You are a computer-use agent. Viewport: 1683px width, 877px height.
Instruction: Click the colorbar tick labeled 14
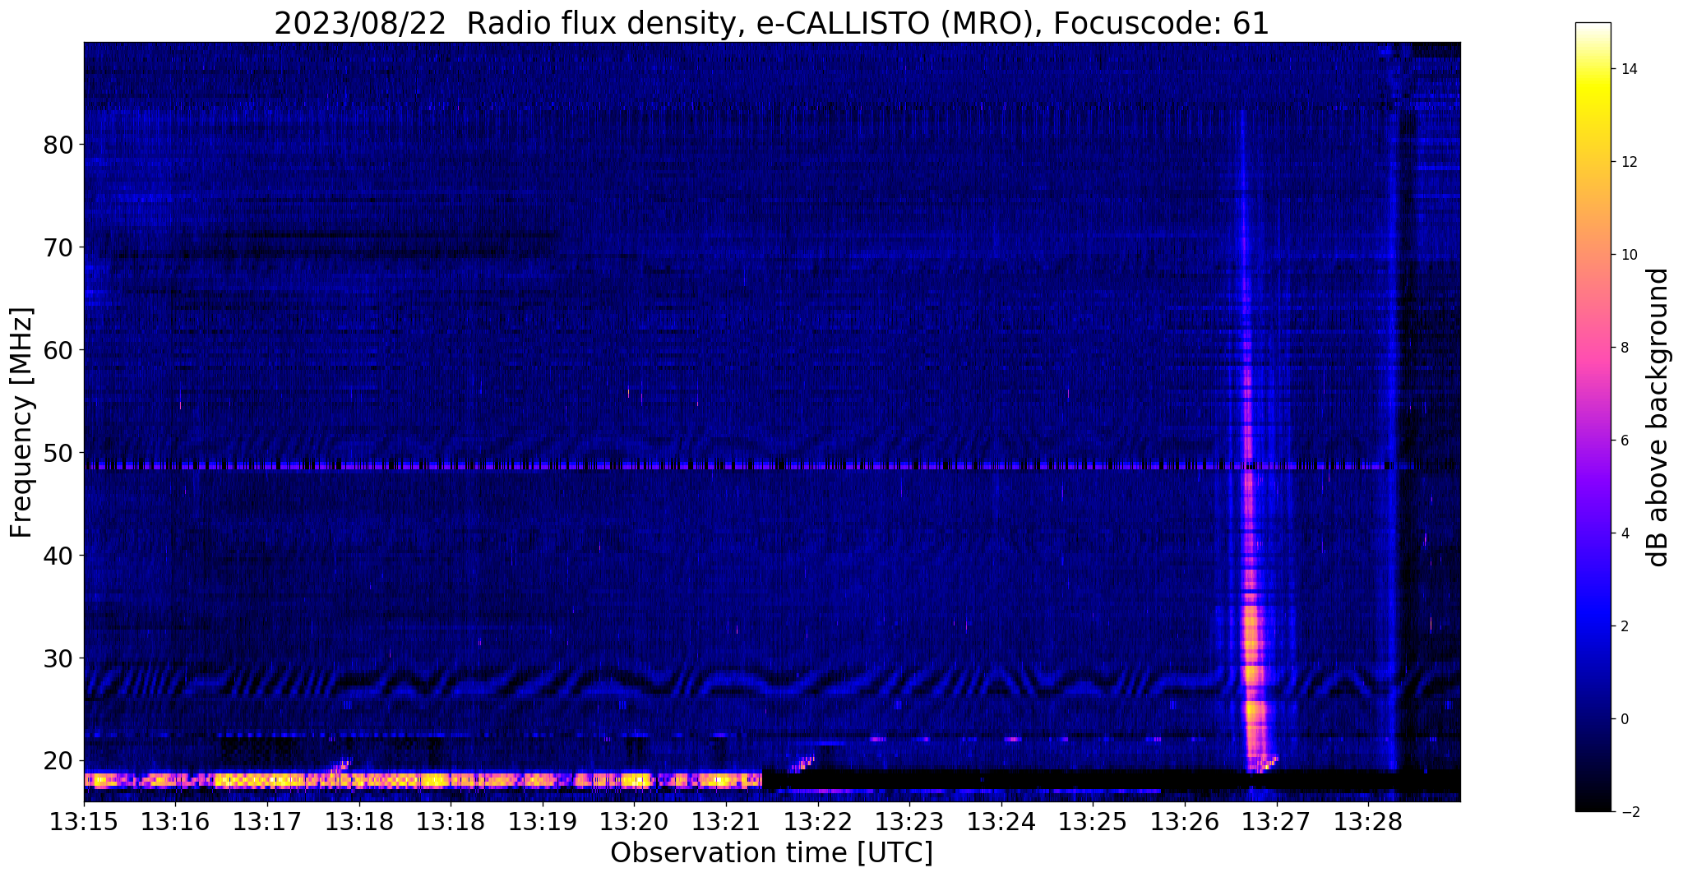[x=1628, y=69]
